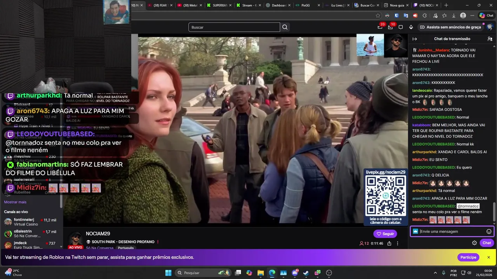Click the Bits diamond icon
The width and height of the screenshot is (497, 279).
coord(411,27)
